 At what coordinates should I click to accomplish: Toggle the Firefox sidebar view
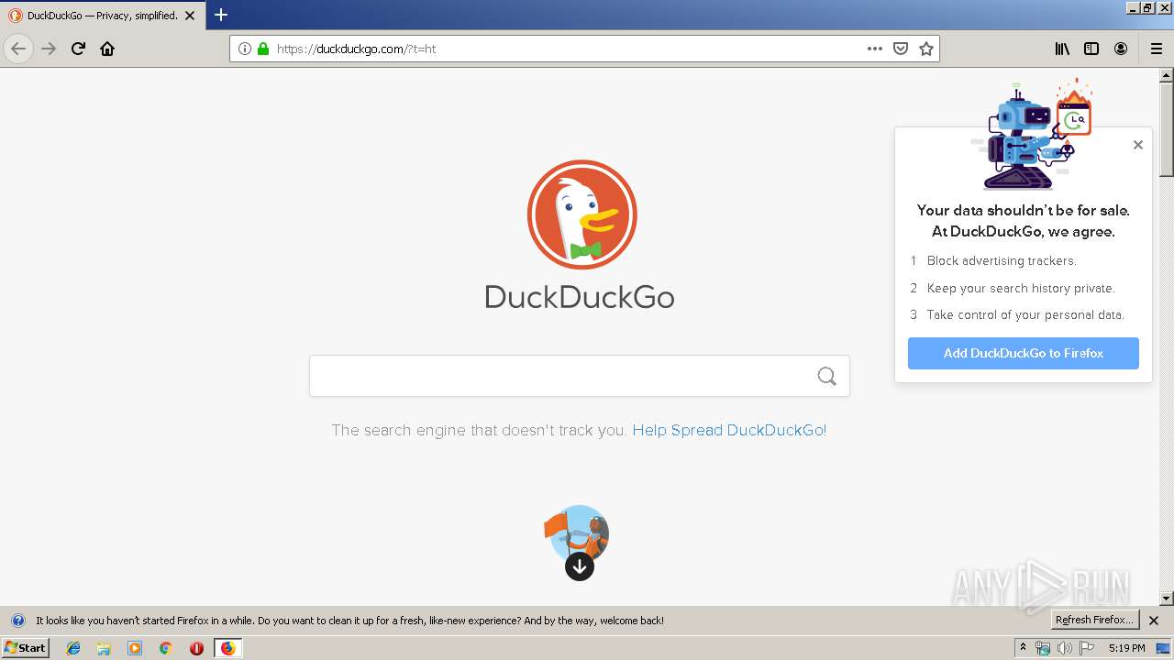coord(1091,49)
